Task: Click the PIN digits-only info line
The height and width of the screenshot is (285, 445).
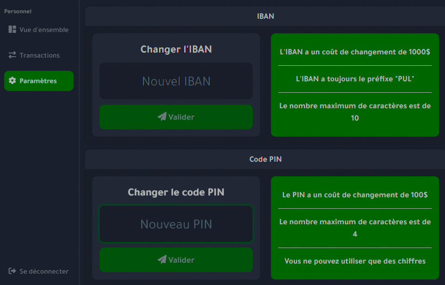Action: point(355,261)
